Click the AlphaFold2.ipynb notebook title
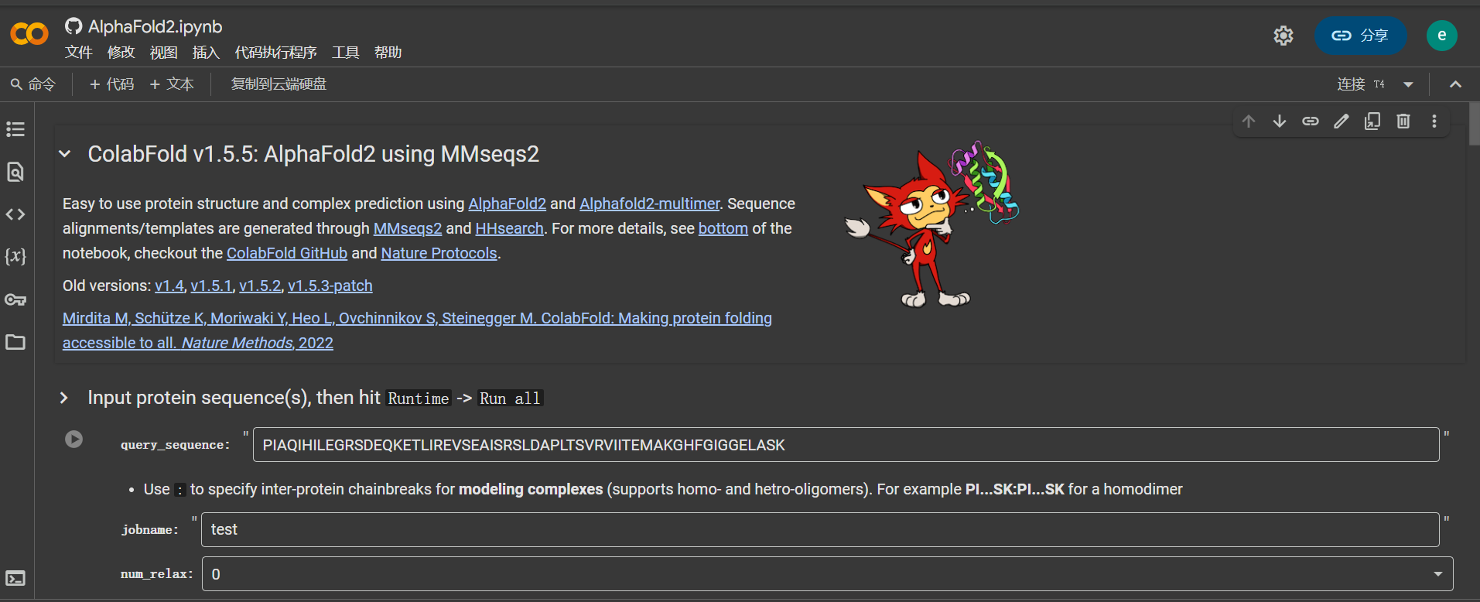Image resolution: width=1480 pixels, height=602 pixels. tap(156, 26)
